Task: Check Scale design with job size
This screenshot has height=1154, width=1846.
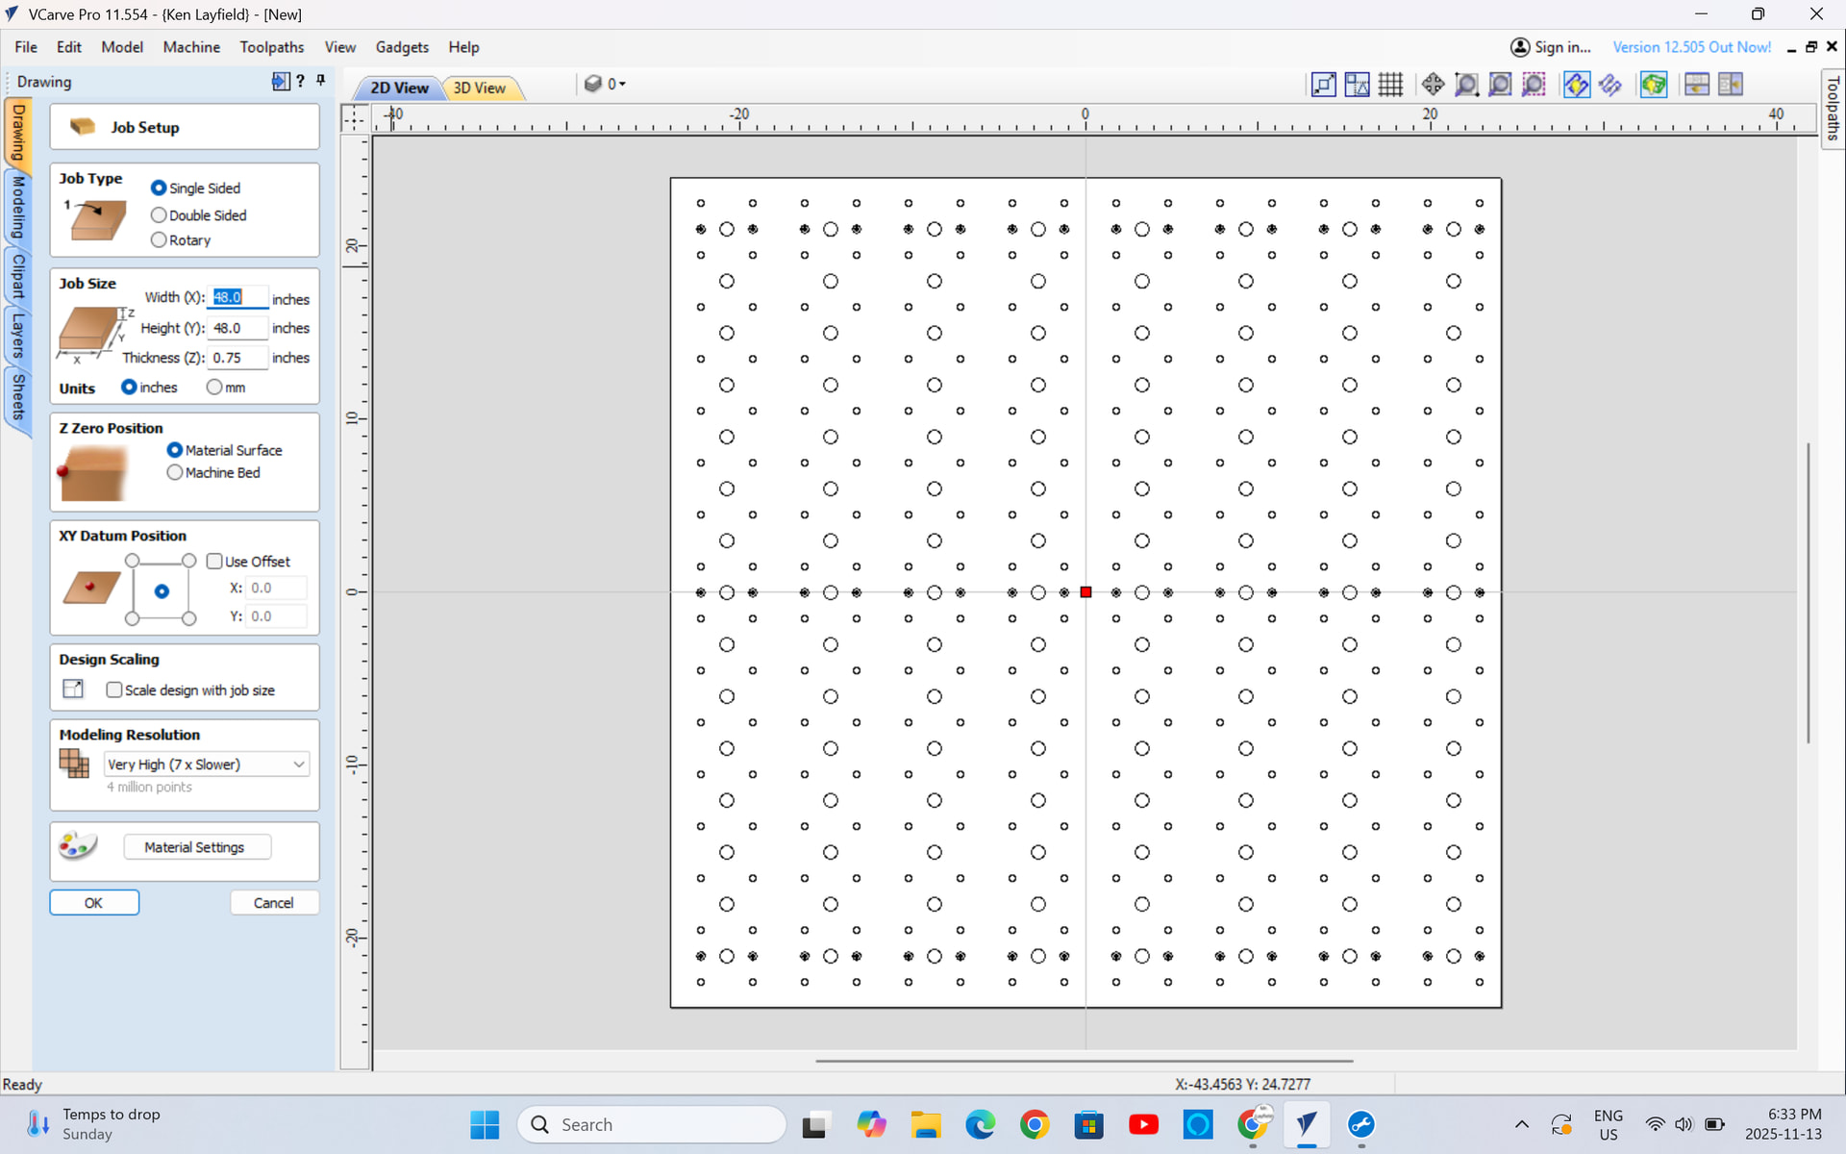Action: click(114, 690)
